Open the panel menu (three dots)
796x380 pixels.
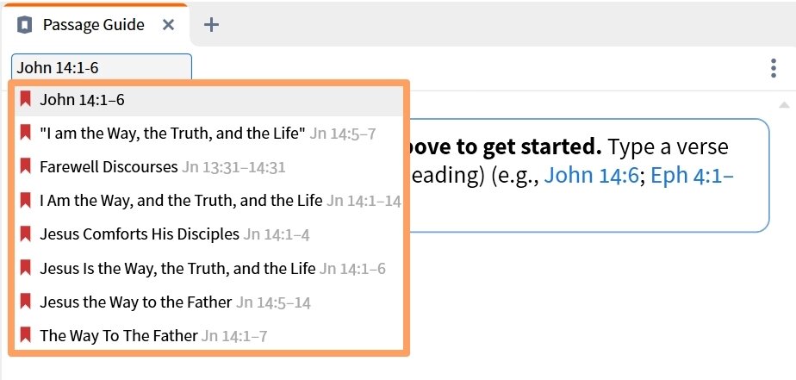pyautogui.click(x=773, y=68)
